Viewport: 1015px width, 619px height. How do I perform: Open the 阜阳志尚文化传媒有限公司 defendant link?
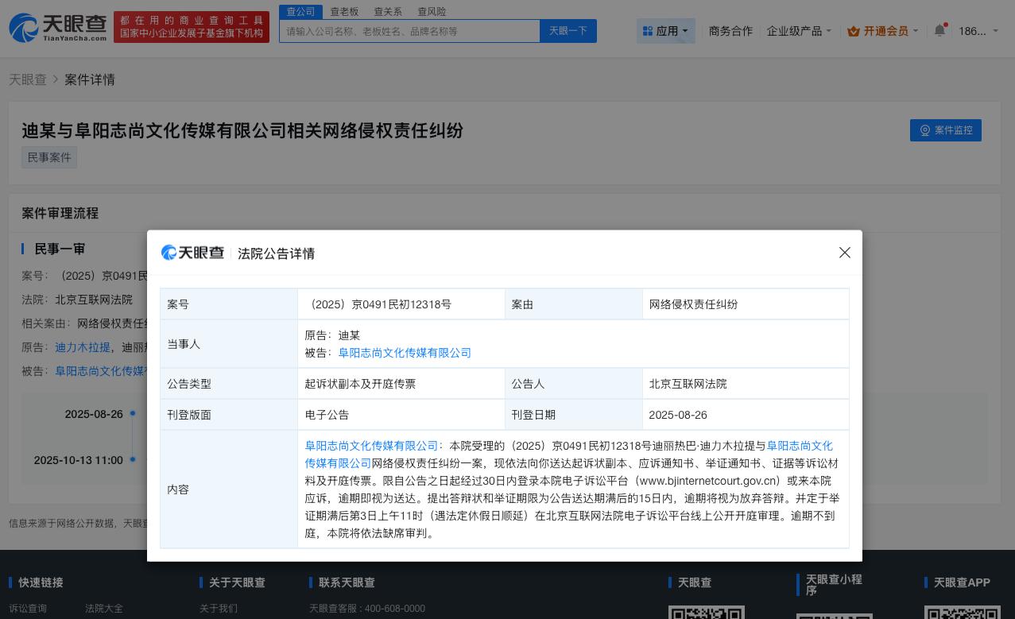click(404, 353)
